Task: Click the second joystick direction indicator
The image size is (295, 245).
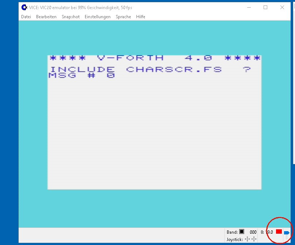Action: (254, 239)
